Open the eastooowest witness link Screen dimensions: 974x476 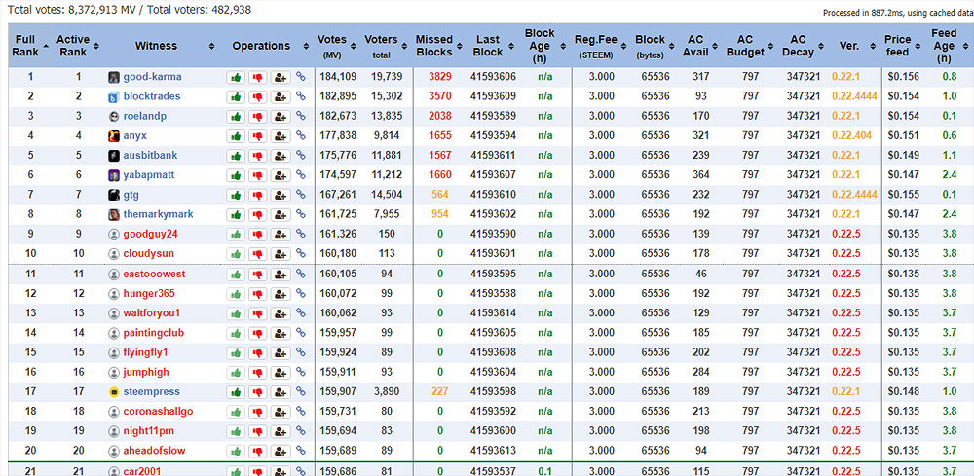[154, 275]
